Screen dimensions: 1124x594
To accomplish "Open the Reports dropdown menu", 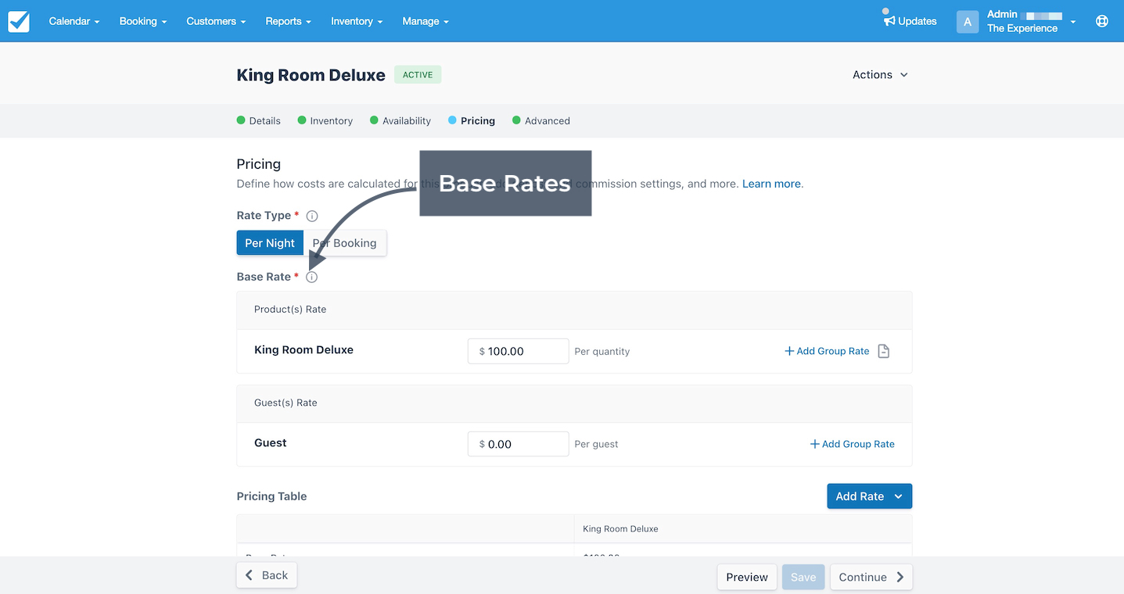I will (288, 21).
